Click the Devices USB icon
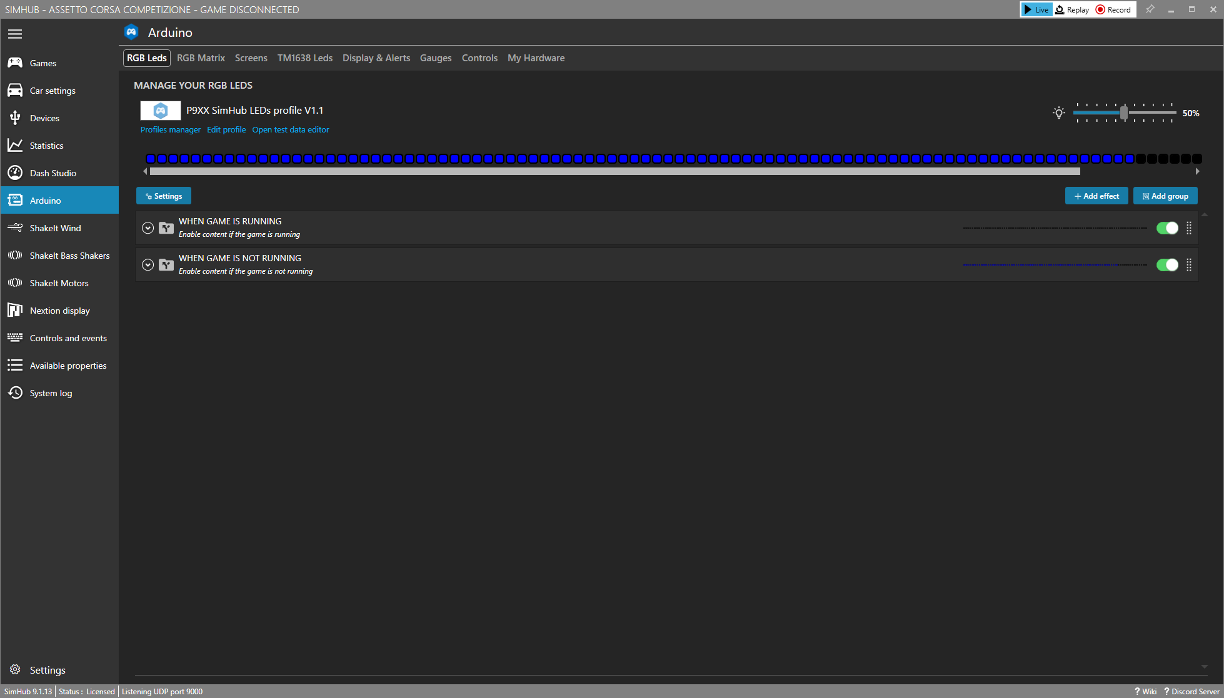 (15, 117)
